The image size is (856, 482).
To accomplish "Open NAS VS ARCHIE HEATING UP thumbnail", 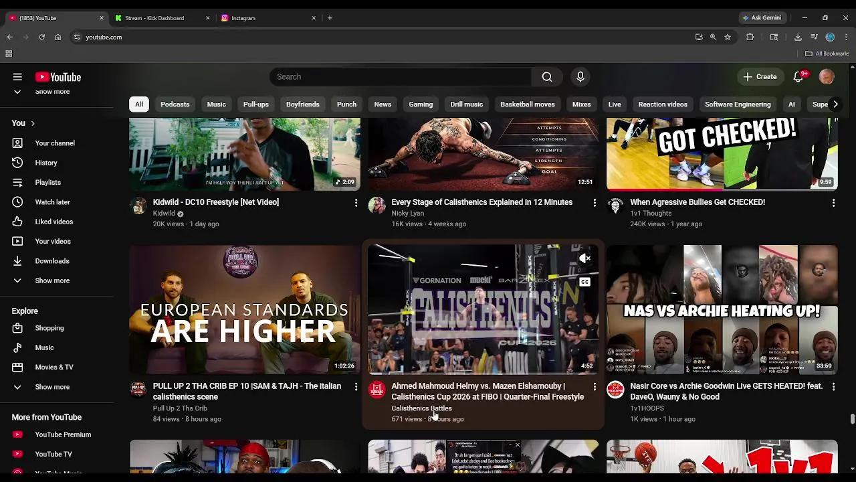I will (722, 309).
